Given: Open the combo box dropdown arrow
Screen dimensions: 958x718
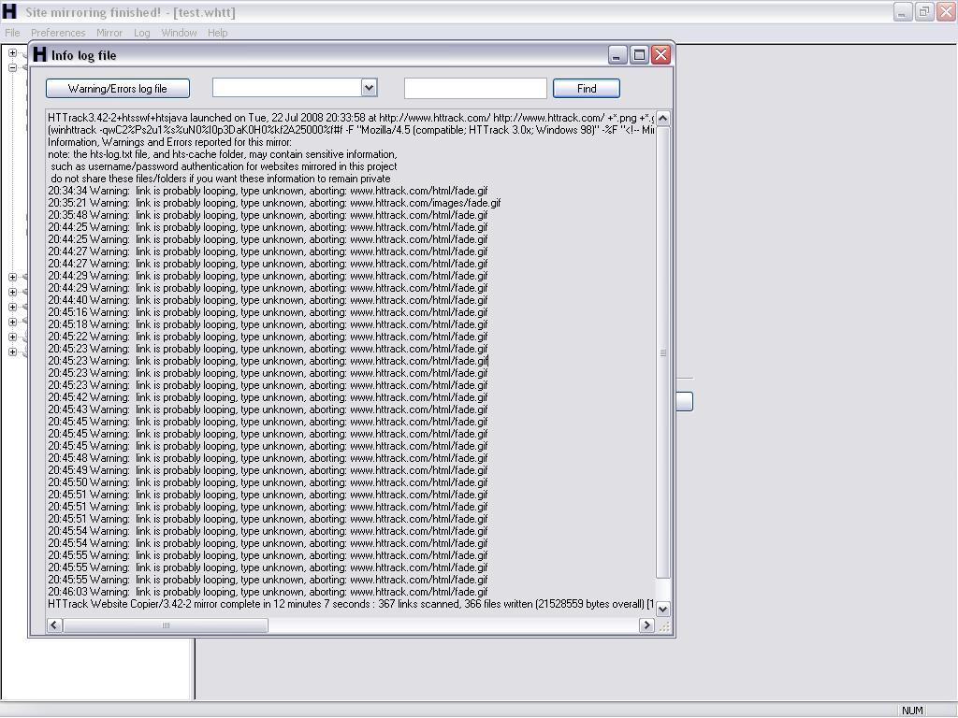Looking at the screenshot, I should [369, 88].
